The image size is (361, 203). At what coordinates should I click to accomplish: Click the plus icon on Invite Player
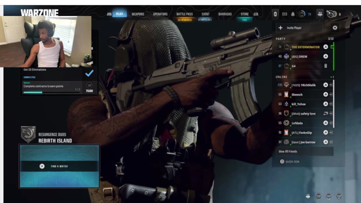(280, 28)
